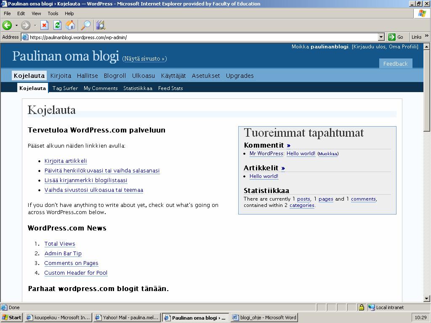Click the Kommentit heading arrow link
The width and height of the screenshot is (431, 323).
(x=289, y=146)
